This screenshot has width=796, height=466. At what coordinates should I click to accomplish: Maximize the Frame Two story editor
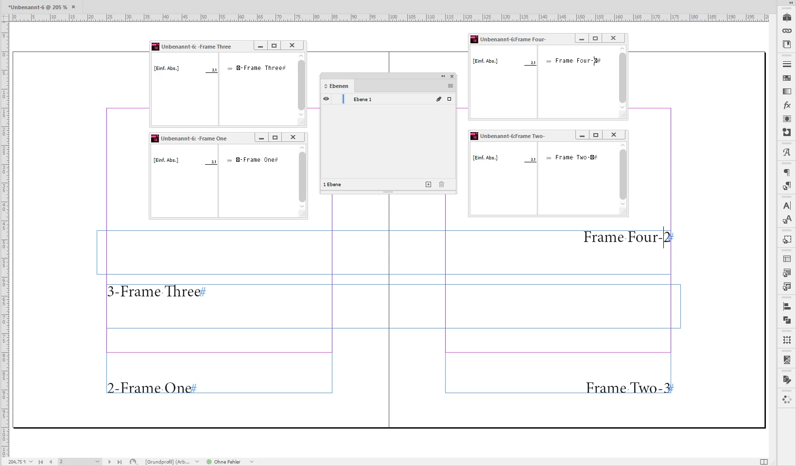(596, 135)
